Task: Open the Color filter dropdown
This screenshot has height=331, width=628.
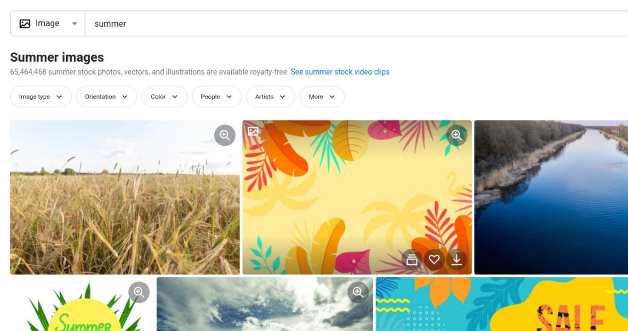Action: pos(165,97)
